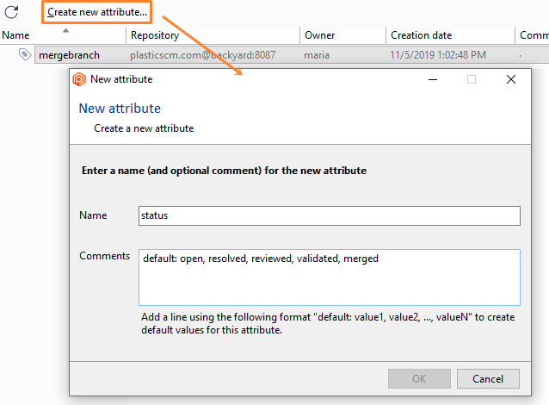This screenshot has height=405, width=549.
Task: Click the Plastic SCM logo in dialog title
Action: pyautogui.click(x=79, y=79)
